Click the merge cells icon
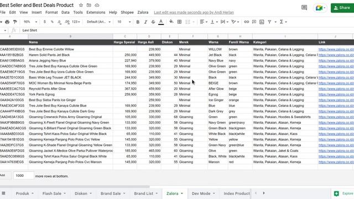Viewport: 354px width, 199px height. point(188,22)
